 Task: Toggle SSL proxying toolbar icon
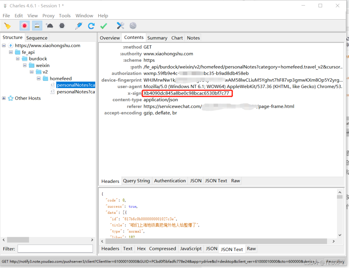37,26
